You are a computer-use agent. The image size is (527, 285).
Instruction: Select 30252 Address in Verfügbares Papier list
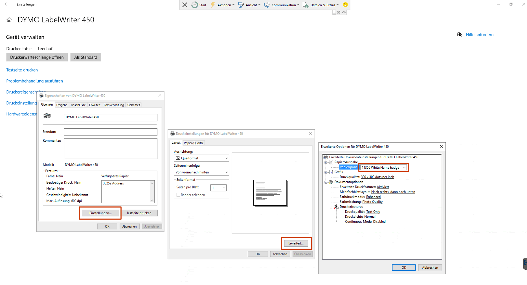(x=113, y=183)
